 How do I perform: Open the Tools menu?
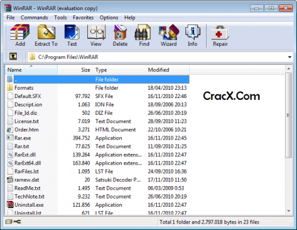[x=61, y=18]
